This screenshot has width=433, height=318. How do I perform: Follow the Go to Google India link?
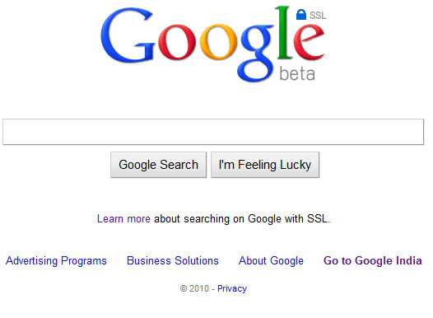pos(373,261)
